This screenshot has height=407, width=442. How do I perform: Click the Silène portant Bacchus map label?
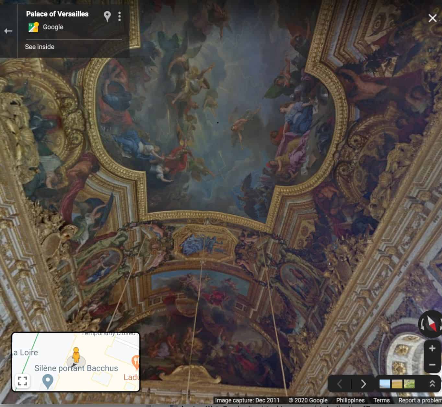pos(76,368)
